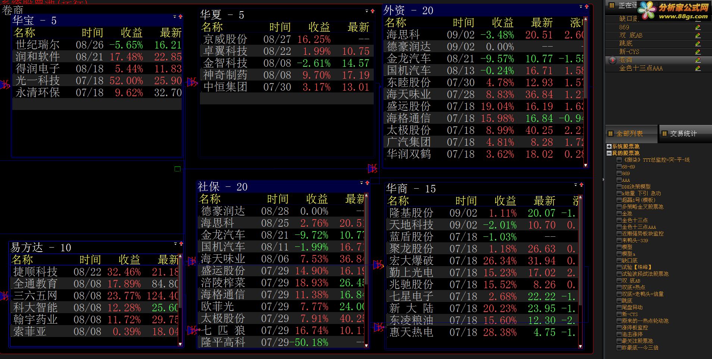Click the red play icon beside 卷商
Image resolution: width=712 pixels, height=359 pixels.
pyautogui.click(x=612, y=60)
